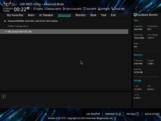Image resolution: width=161 pixels, height=121 pixels.
Task: Click Memory frequency value 2666 MHz
Action: [x=138, y=64]
